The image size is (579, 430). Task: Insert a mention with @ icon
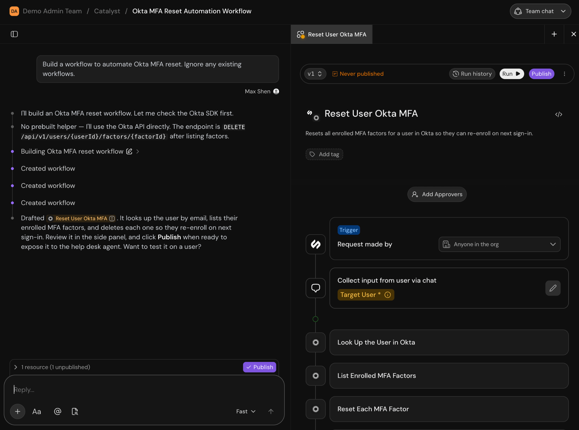click(58, 411)
